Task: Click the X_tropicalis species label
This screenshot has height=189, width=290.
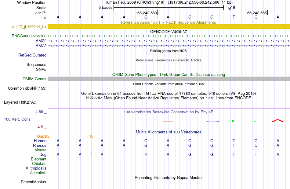Action: point(36,168)
